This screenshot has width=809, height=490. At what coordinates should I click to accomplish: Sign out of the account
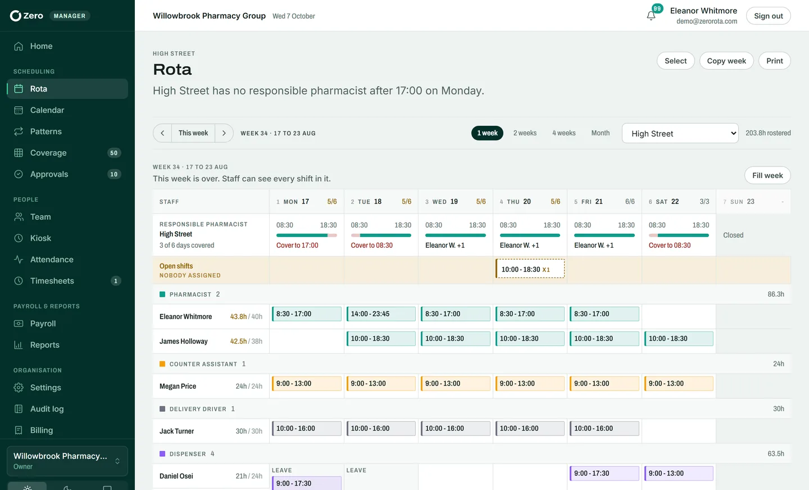coord(768,16)
